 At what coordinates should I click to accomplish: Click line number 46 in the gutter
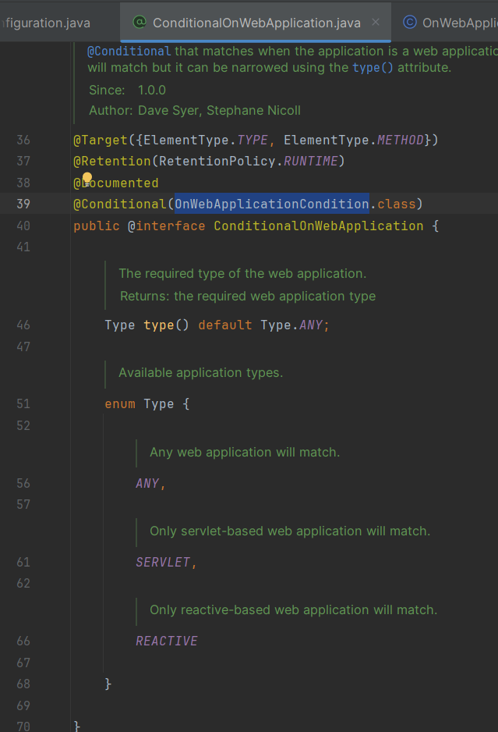(x=23, y=325)
